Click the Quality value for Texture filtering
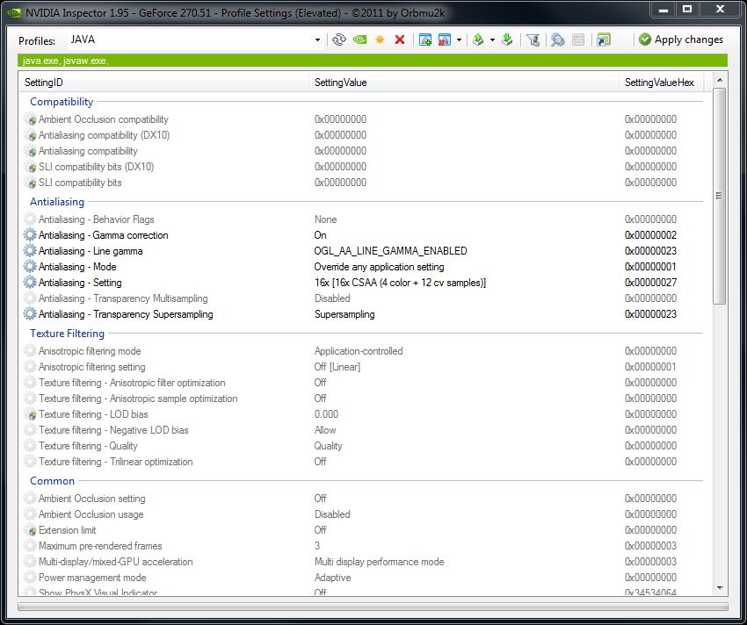The image size is (747, 625). point(329,446)
